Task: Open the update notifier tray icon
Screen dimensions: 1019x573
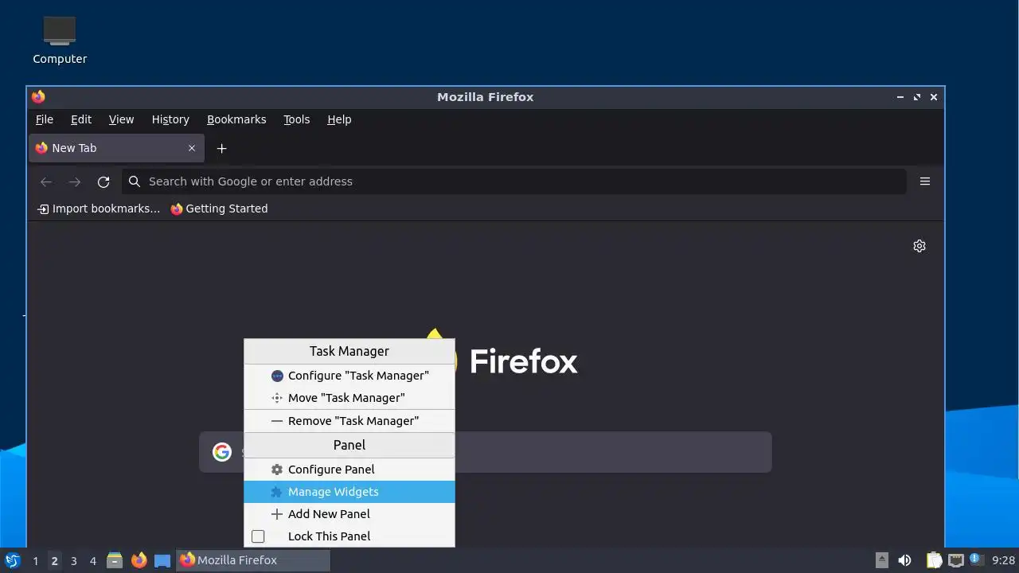Action: 975,559
